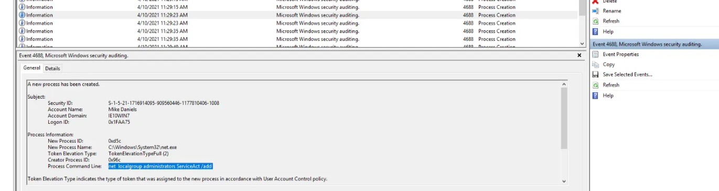Screen dimensions: 719x191
Task: Click the Token Elevation Type indicates explanation line
Action: pyautogui.click(x=177, y=179)
